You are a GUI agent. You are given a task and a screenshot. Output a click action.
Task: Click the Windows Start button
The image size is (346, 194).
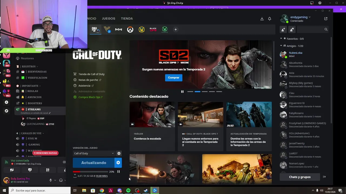[x=4, y=190]
